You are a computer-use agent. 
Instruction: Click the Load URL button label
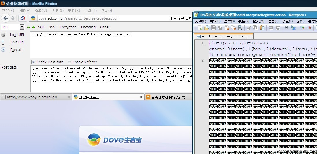tap(17, 35)
